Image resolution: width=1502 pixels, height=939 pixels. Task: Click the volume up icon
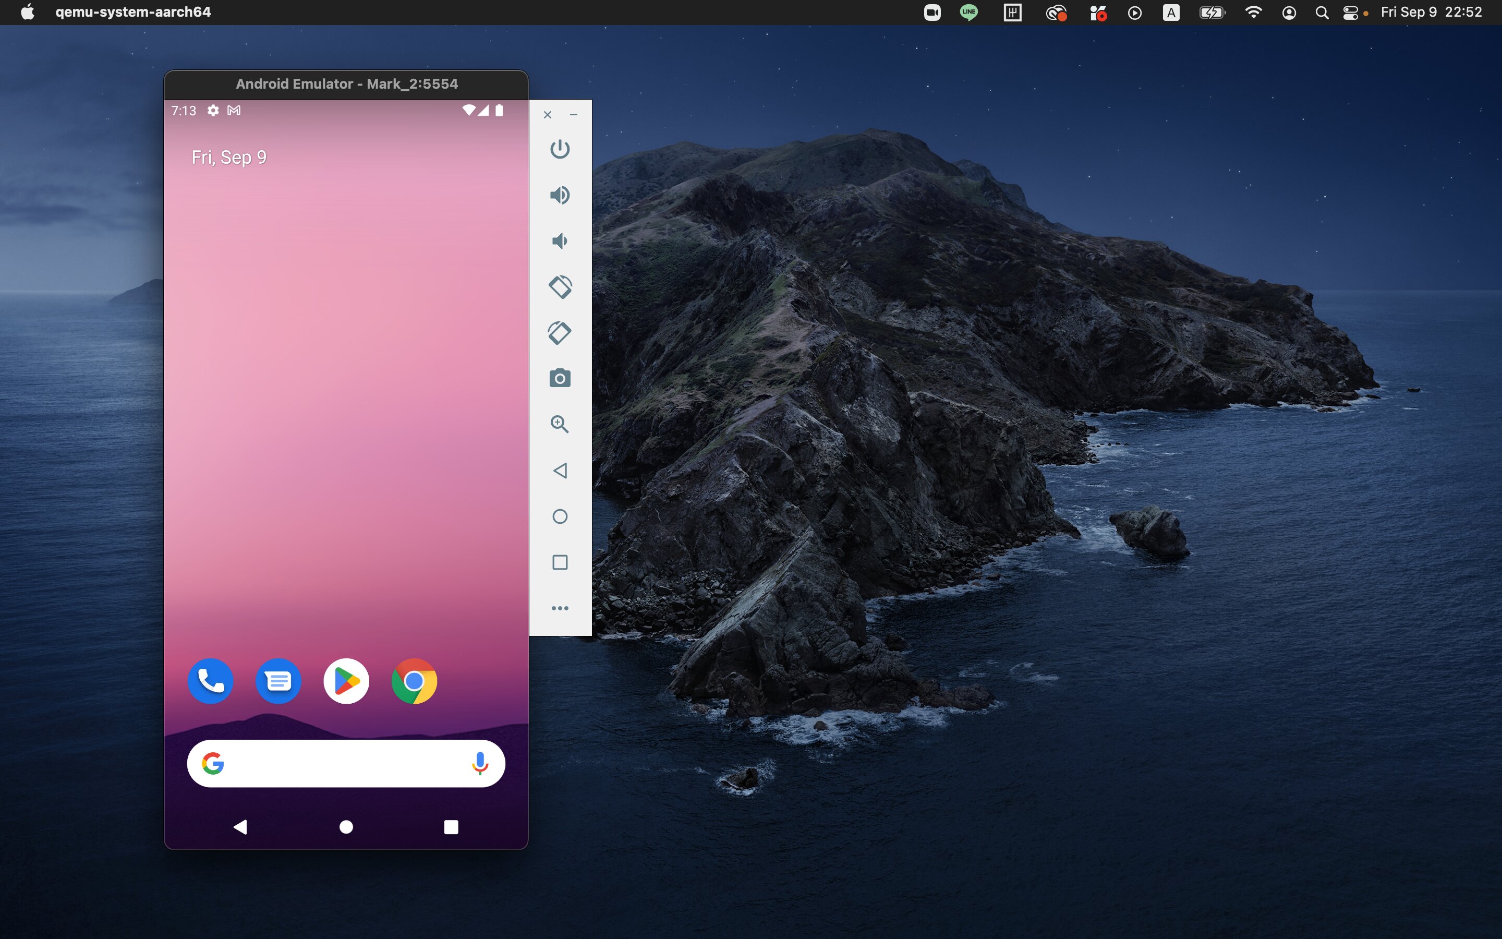[559, 195]
